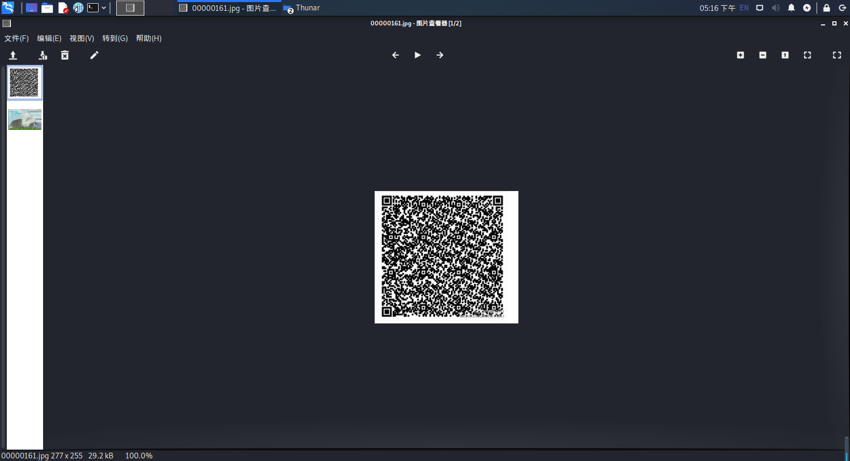
Task: Click the normal size 1:1 zoom icon
Action: (785, 55)
